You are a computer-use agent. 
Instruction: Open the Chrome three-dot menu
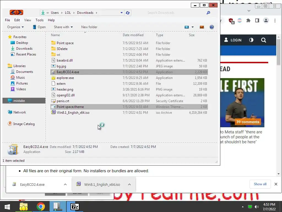275,20
